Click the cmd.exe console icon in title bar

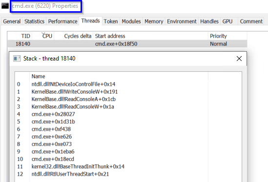[x=5, y=6]
